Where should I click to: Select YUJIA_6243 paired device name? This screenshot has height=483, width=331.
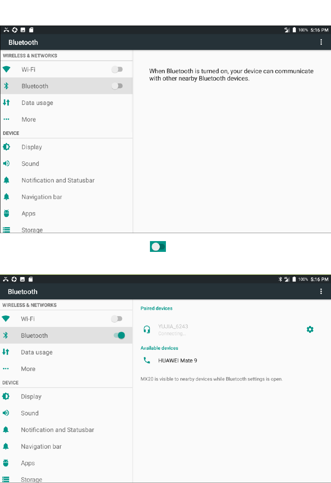[x=173, y=327]
